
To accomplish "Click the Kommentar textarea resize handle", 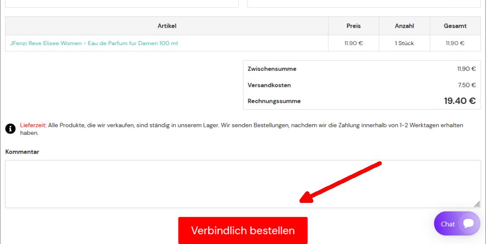I will pyautogui.click(x=477, y=204).
